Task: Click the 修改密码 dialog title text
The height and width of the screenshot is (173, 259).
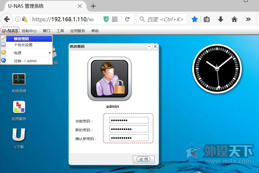Action: coord(77,46)
